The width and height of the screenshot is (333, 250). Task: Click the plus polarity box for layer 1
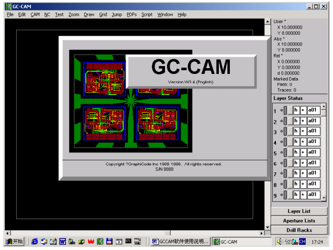pyautogui.click(x=303, y=110)
